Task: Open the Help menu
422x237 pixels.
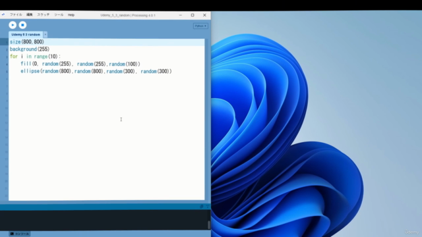Action: pos(71,15)
